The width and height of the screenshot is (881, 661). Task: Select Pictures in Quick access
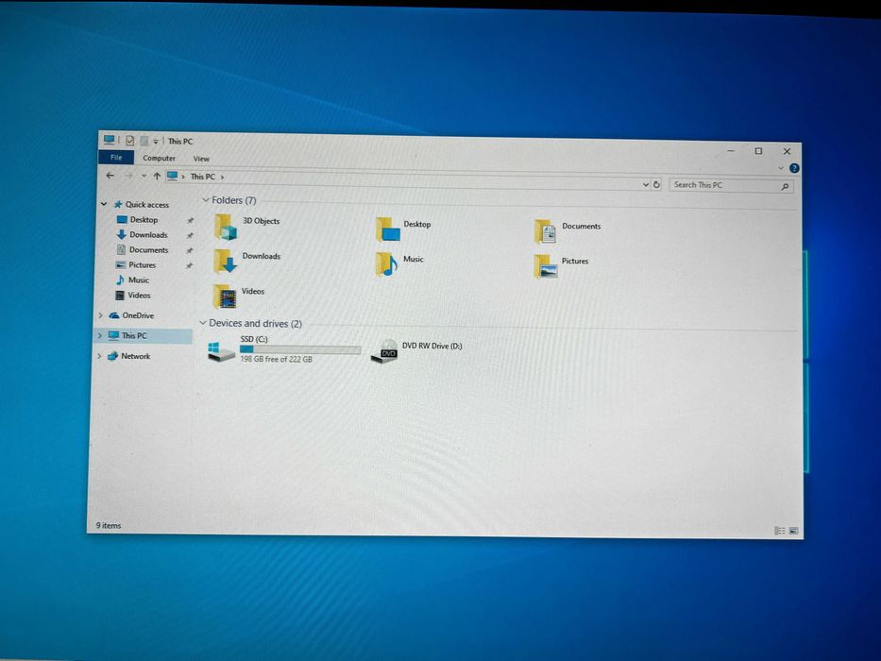(x=143, y=264)
